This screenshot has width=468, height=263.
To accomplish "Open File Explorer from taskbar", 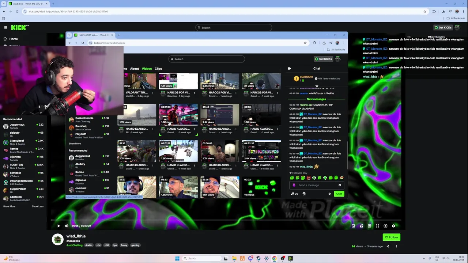I will pos(234,258).
